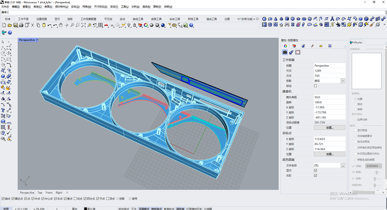
Task: Click the camera icon in properties
Action: (x=285, y=52)
